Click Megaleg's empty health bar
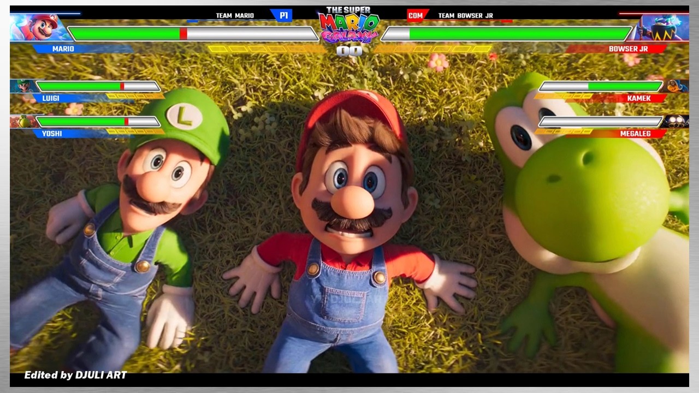 coord(601,121)
